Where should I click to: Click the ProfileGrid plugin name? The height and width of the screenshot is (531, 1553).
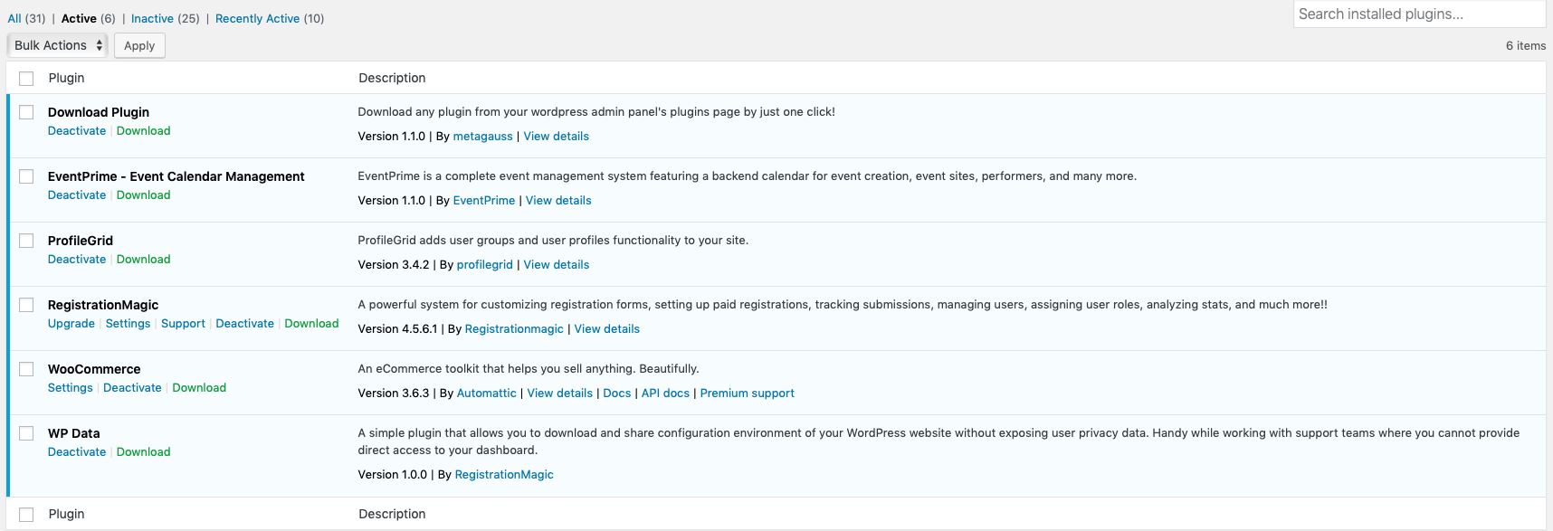(x=81, y=241)
